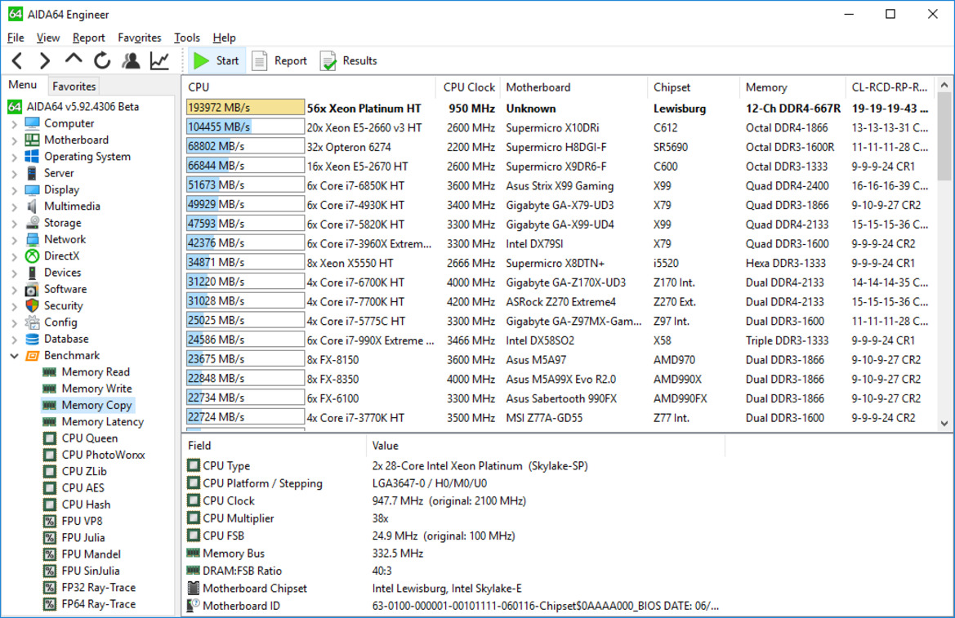Click the Refresh toolbar icon
The width and height of the screenshot is (955, 618).
102,60
